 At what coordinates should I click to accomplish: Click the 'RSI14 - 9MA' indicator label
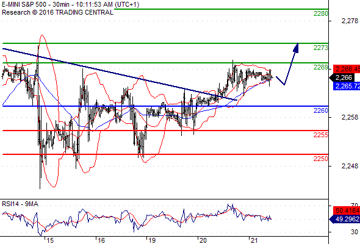click(20, 204)
